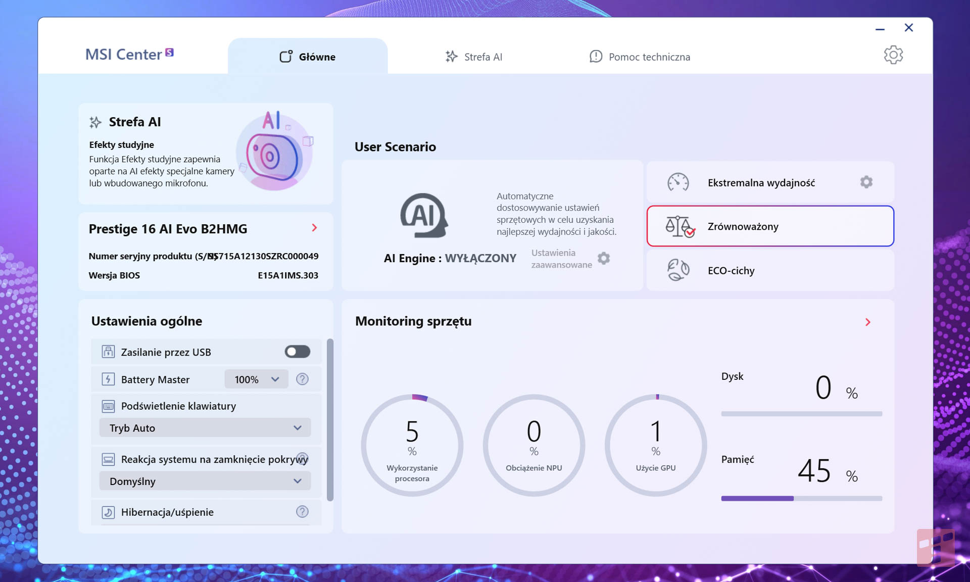The height and width of the screenshot is (582, 970).
Task: Minimize the MSI Center window
Action: (880, 28)
